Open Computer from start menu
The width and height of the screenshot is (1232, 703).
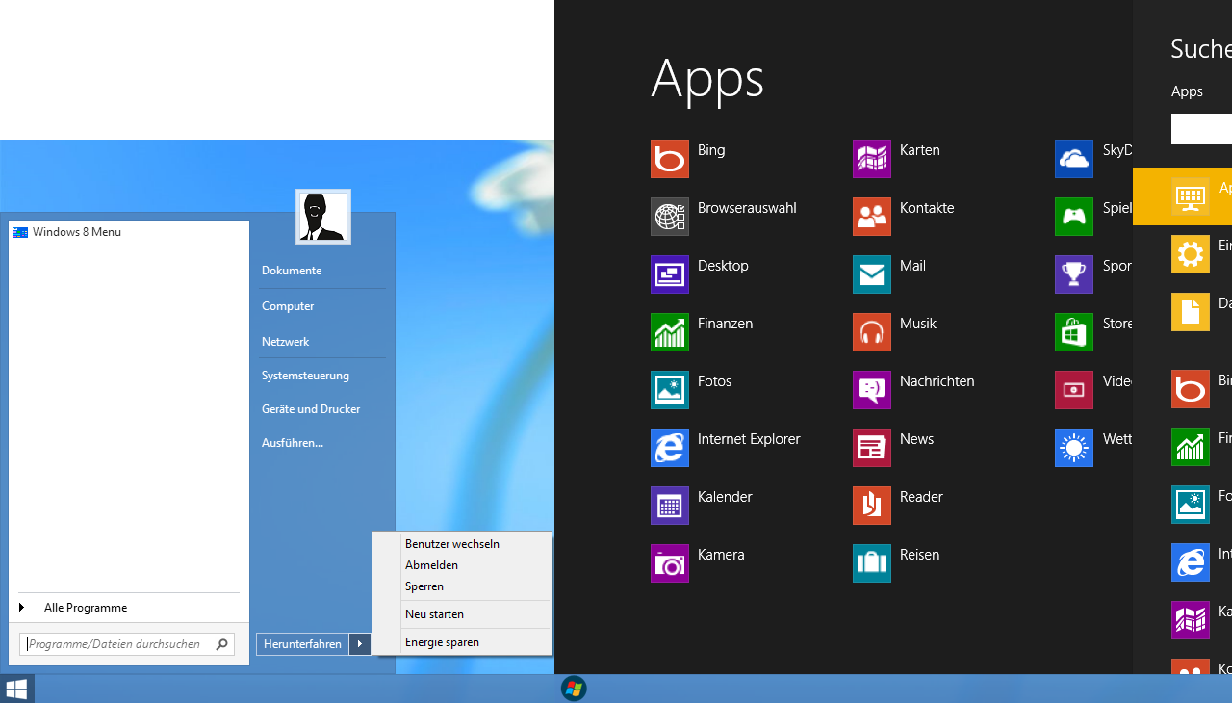[x=288, y=306]
